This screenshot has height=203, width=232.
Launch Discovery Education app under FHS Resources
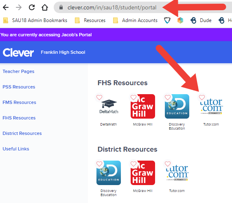[x=177, y=106]
